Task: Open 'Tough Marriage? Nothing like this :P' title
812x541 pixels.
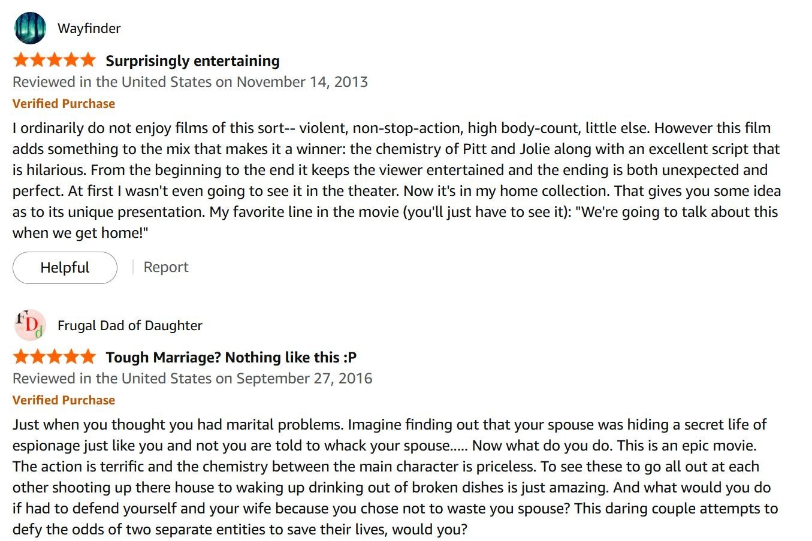Action: [231, 358]
